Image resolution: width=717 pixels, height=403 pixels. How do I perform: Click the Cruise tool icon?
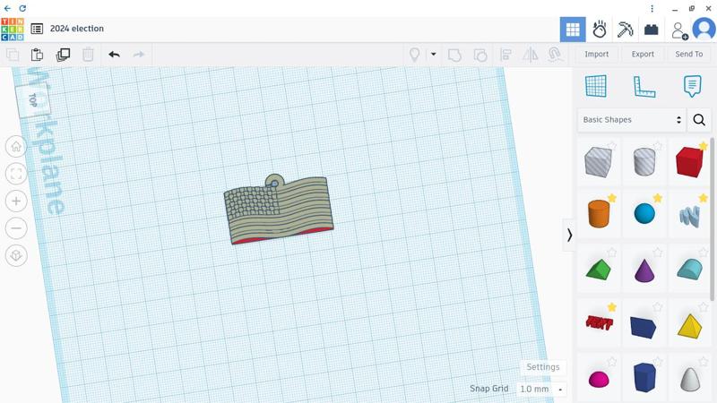tap(555, 55)
